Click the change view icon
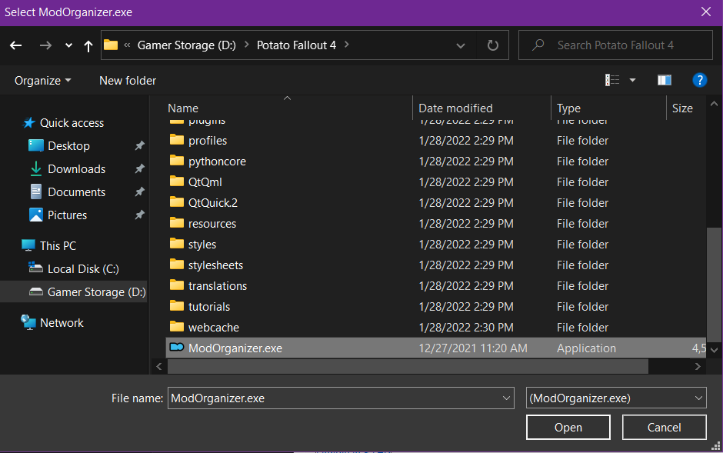 pyautogui.click(x=612, y=80)
